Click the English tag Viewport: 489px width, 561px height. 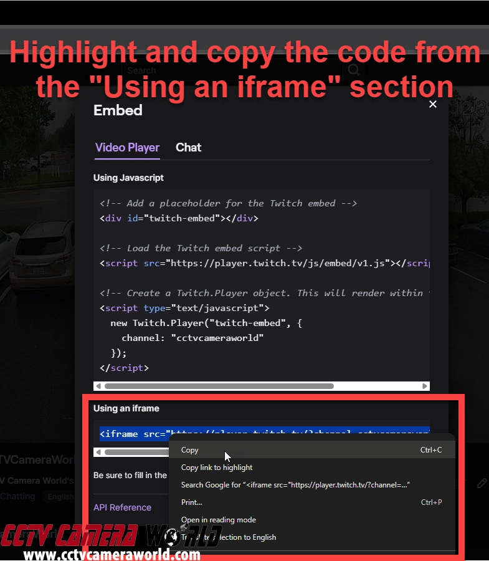[x=60, y=497]
